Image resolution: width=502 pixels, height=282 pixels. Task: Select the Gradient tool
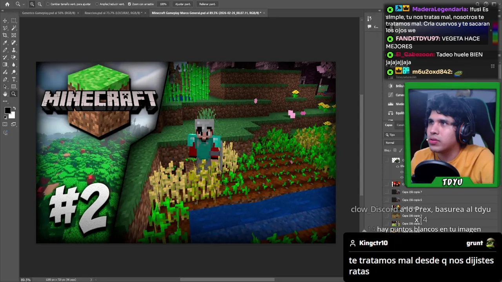[5, 65]
